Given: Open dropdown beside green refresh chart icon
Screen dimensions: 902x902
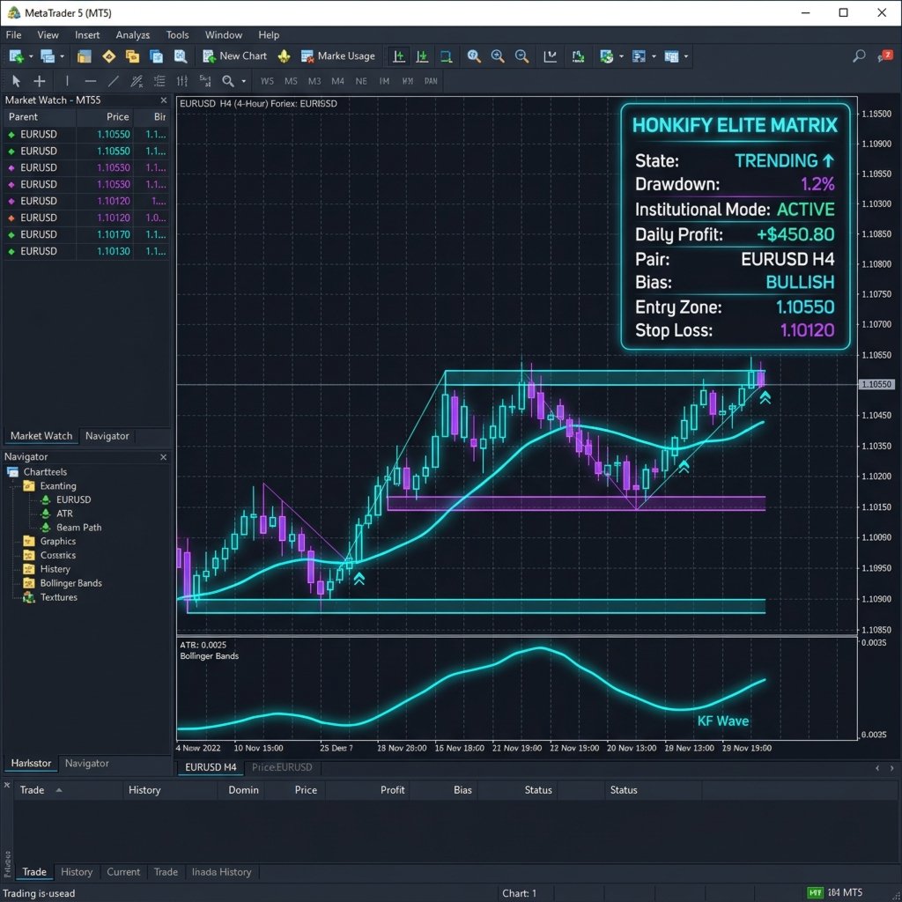Looking at the screenshot, I should 621,56.
